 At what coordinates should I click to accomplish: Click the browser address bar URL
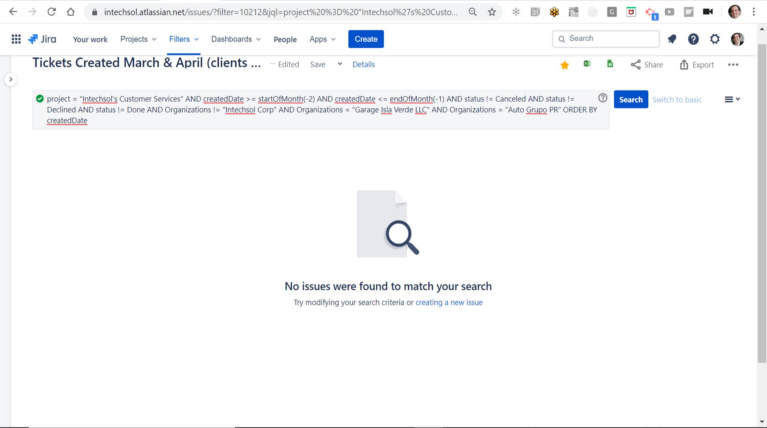[x=280, y=12]
